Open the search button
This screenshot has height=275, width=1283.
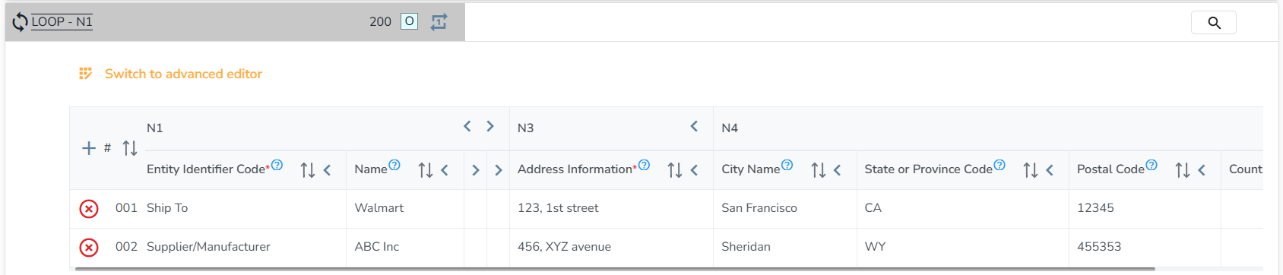pyautogui.click(x=1214, y=23)
